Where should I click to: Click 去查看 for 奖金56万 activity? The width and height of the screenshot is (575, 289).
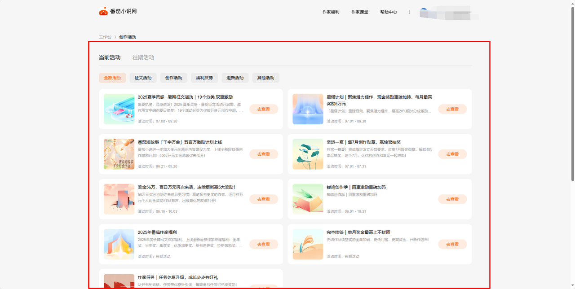(264, 199)
